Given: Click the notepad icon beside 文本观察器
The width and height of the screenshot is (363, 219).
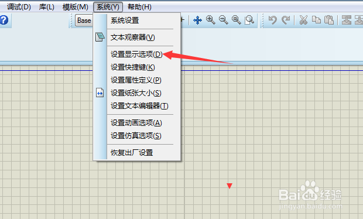Looking at the screenshot, I should pos(100,37).
